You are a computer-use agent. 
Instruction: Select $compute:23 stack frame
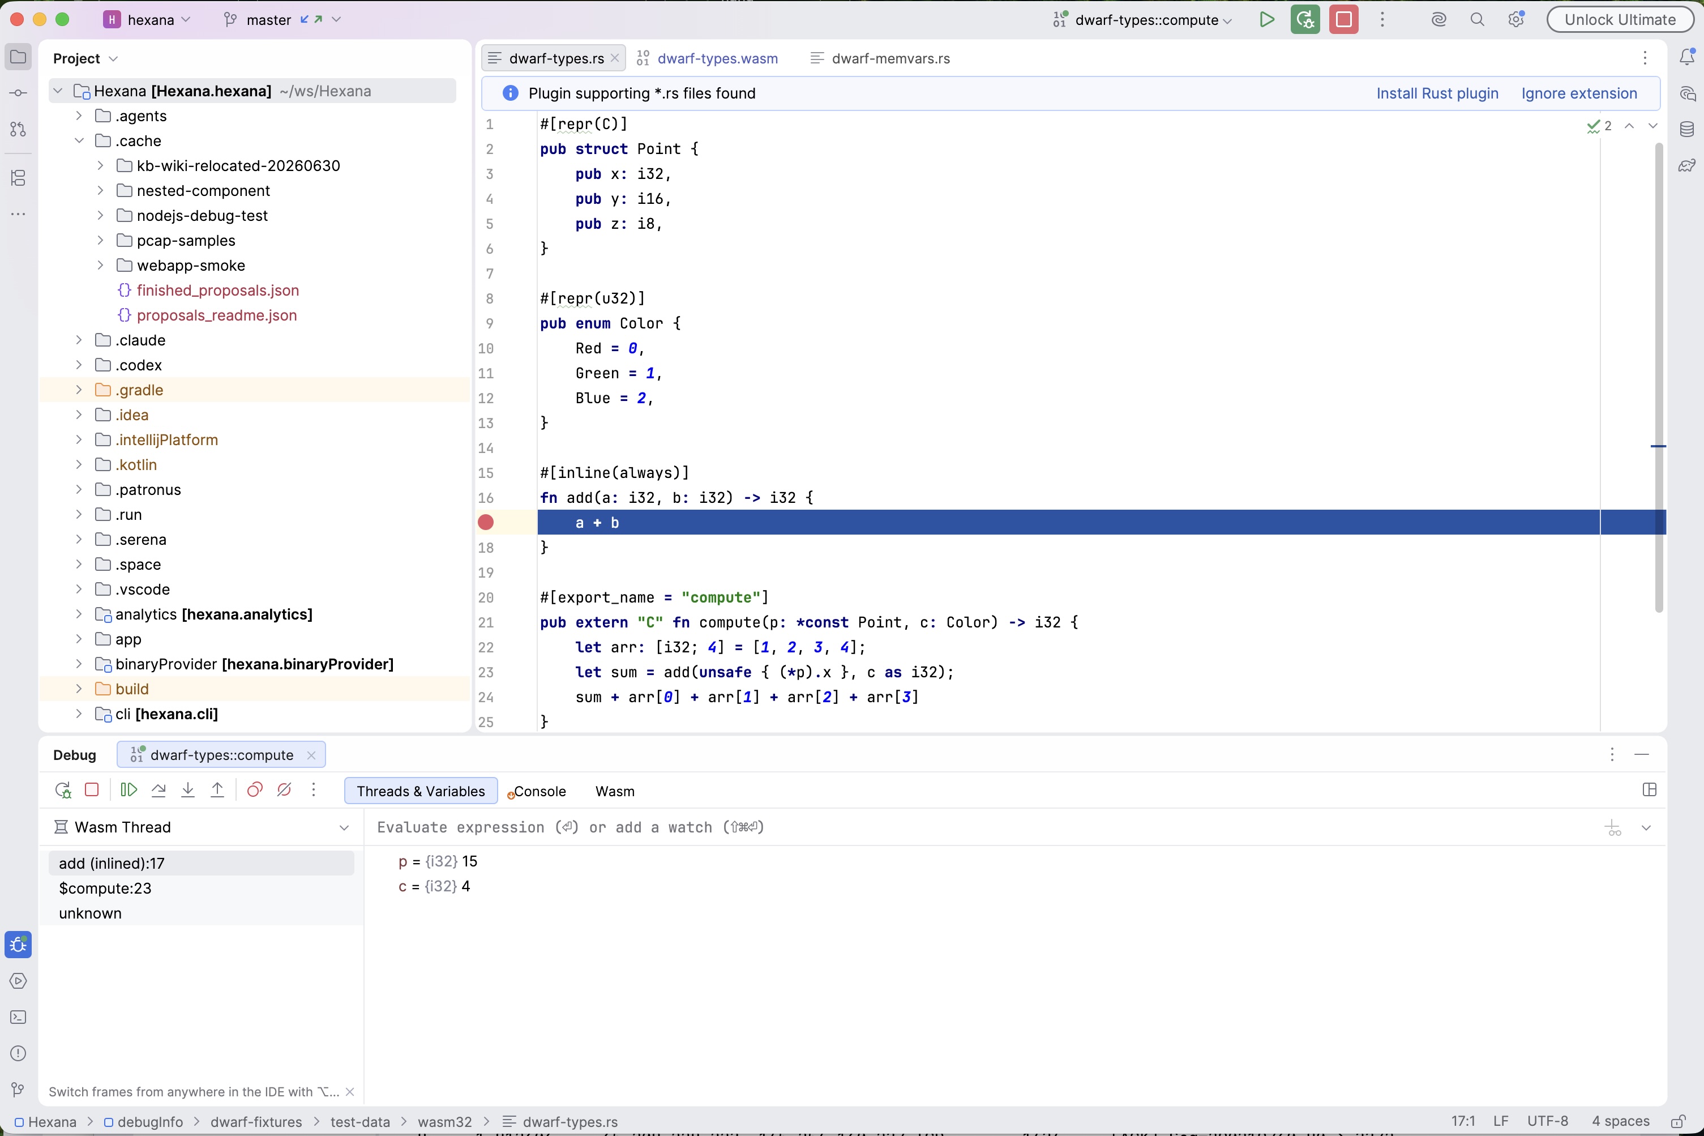[x=202, y=888]
